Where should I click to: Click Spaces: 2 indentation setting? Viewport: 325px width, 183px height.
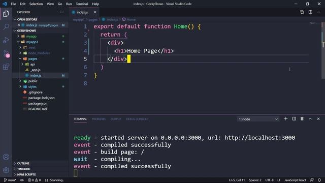click(x=255, y=180)
